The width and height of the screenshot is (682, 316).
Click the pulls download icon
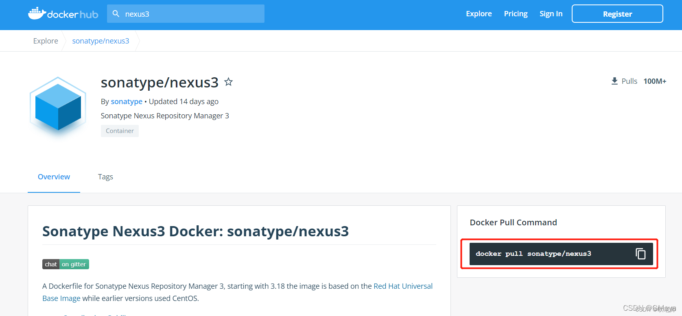point(614,81)
